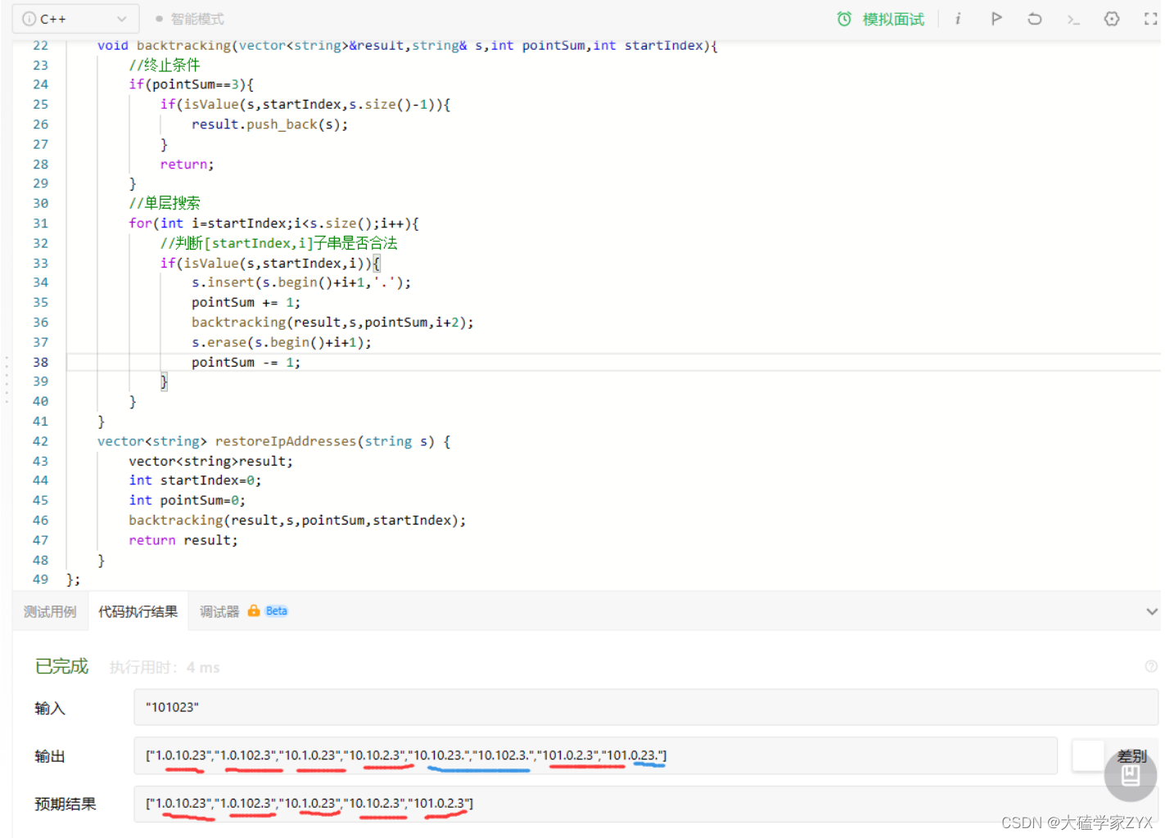Open the terminal console icon
1165x838 pixels.
[1073, 19]
